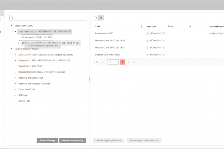
Task: Select Agent Test tree entry
Action: 24,101
